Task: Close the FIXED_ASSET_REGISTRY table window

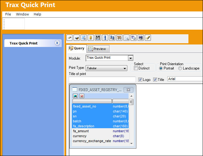Action: pos(128,90)
